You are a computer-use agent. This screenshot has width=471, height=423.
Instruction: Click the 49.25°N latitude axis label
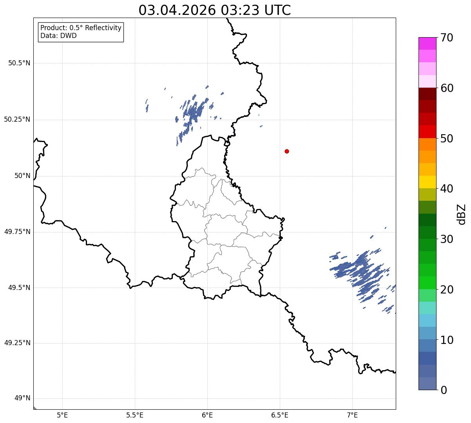click(17, 343)
